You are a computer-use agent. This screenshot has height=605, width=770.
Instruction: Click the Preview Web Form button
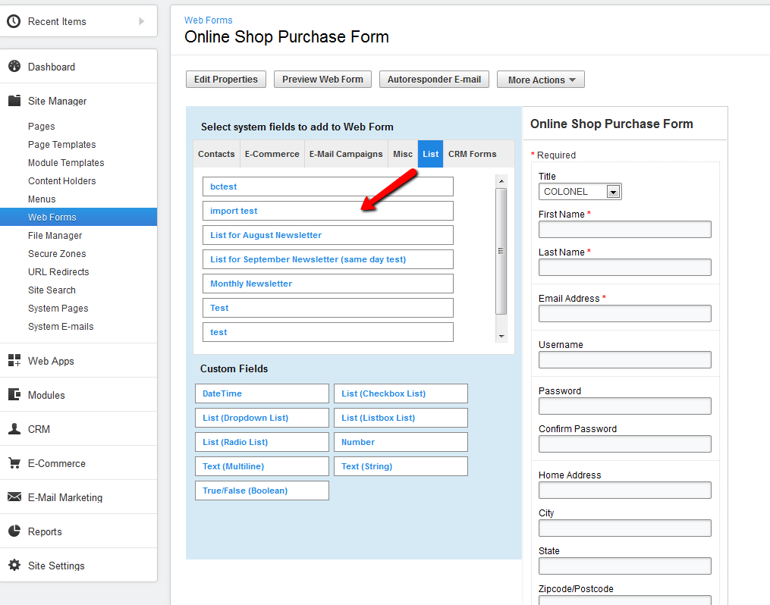(x=322, y=79)
